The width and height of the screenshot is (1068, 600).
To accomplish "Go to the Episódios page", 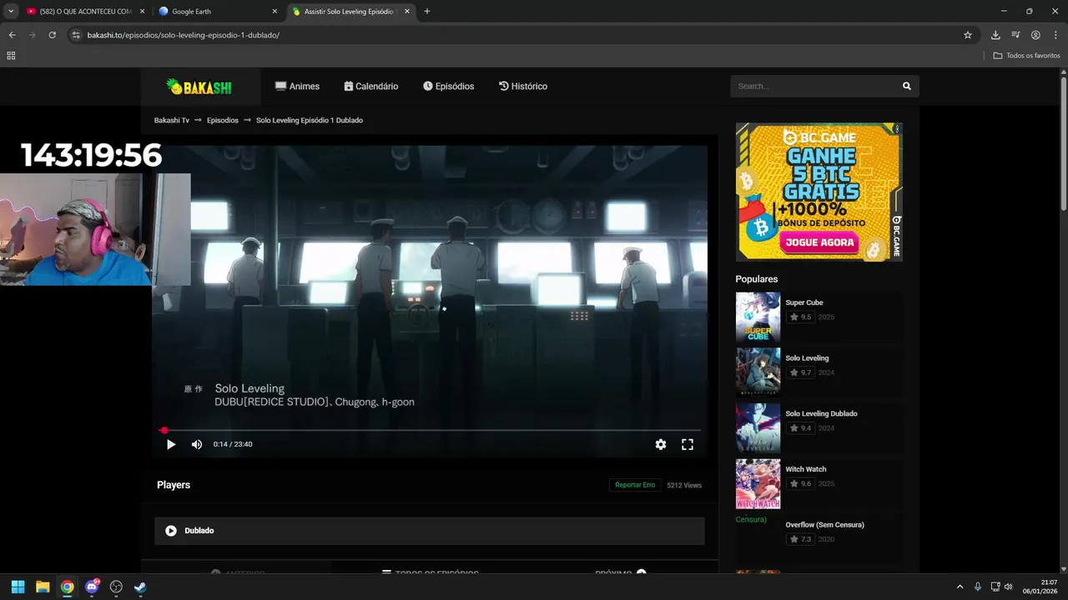I will tap(448, 86).
